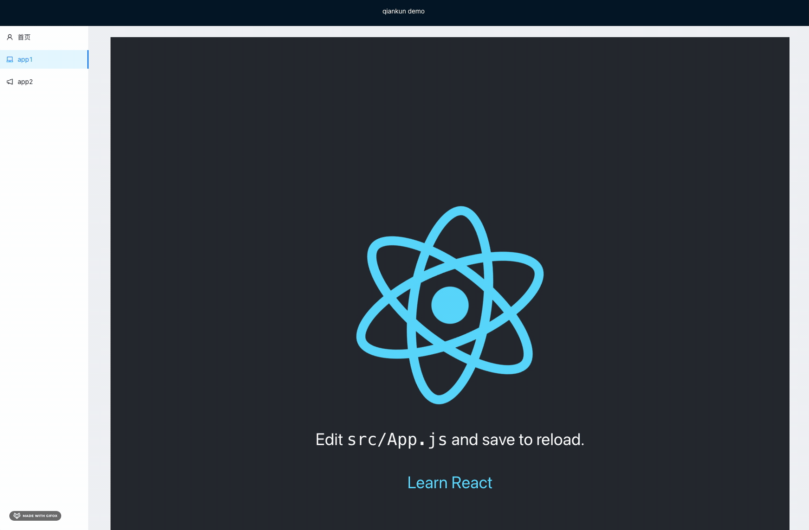Screen dimensions: 809x530
Task: Switch to the app2 menu item
Action: (25, 82)
